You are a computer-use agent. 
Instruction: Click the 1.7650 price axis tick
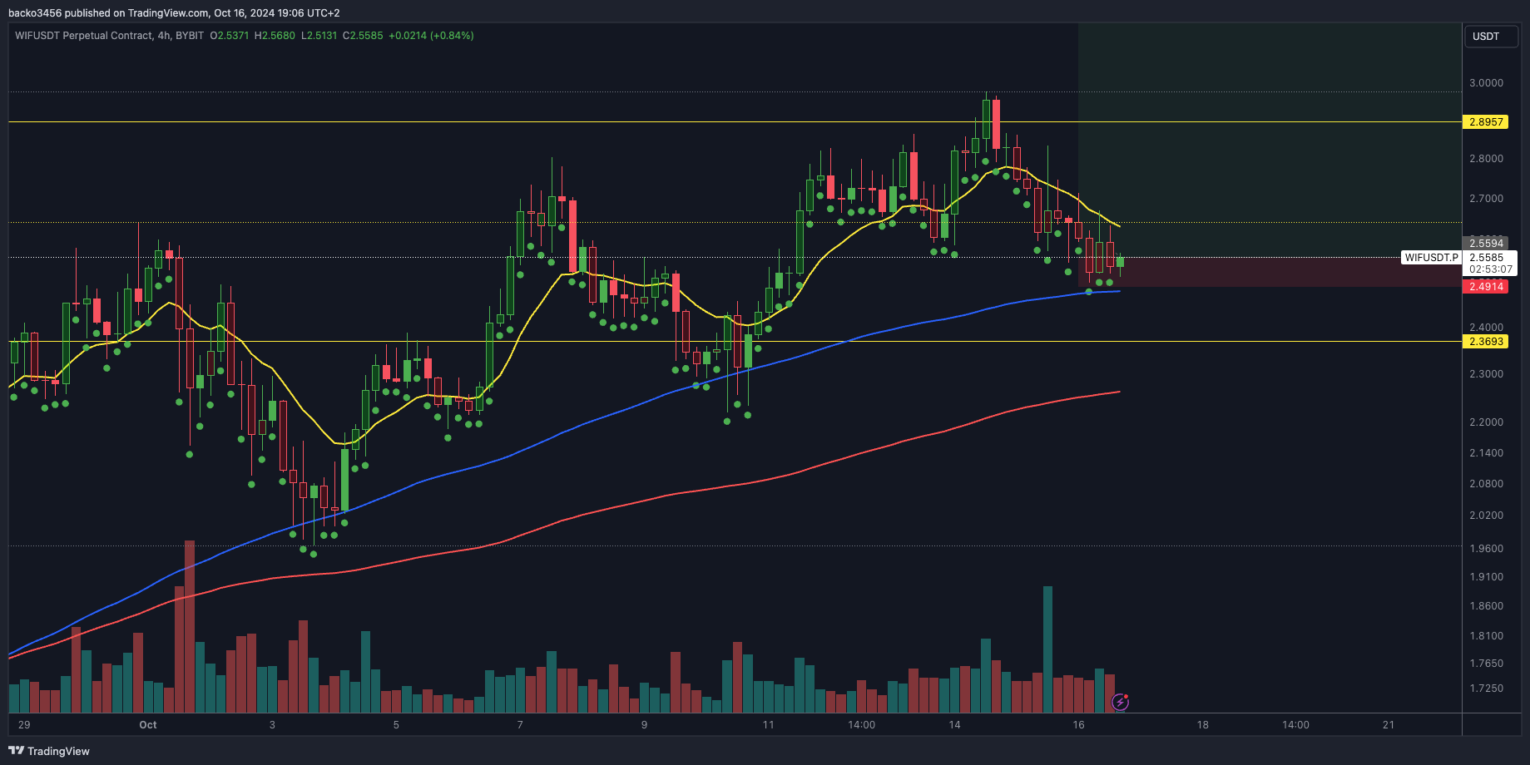tap(1486, 664)
